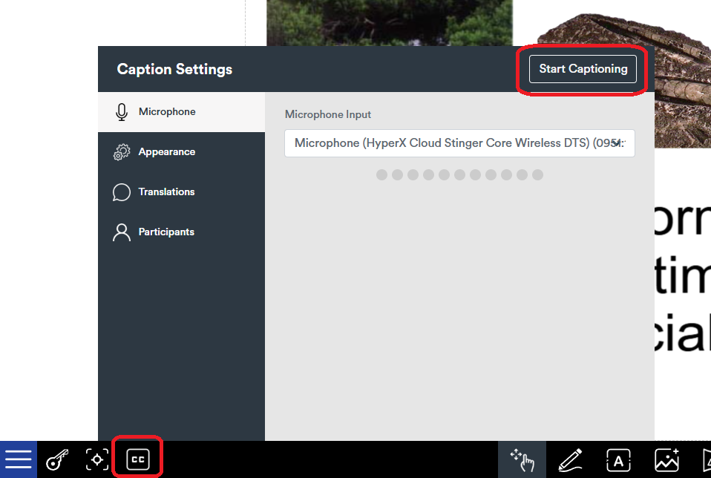Choose the text box tool
This screenshot has height=478, width=711.
(618, 460)
